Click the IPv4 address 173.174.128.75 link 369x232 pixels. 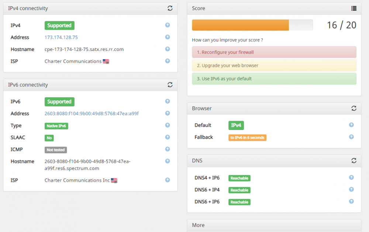coord(61,37)
